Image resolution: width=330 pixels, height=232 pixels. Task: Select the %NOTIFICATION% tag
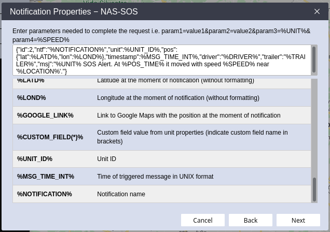(45, 194)
